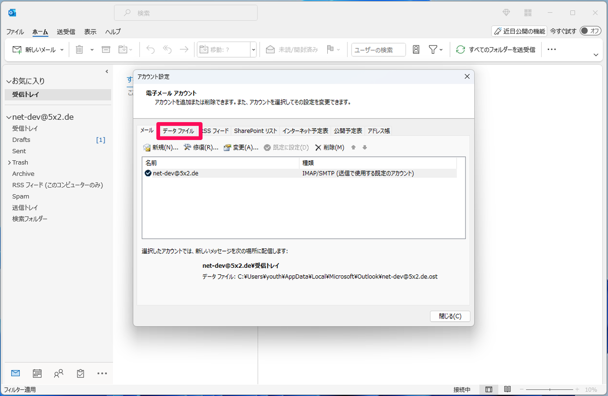This screenshot has height=396, width=608.
Task: Click the 削除(M) delete account button
Action: pos(329,148)
